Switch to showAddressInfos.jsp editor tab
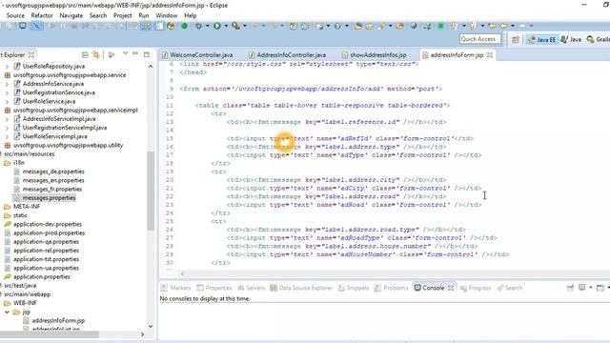The width and height of the screenshot is (610, 343). [x=375, y=55]
